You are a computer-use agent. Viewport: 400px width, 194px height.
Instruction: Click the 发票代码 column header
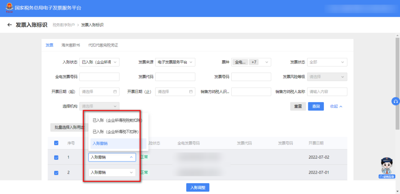[x=244, y=143]
